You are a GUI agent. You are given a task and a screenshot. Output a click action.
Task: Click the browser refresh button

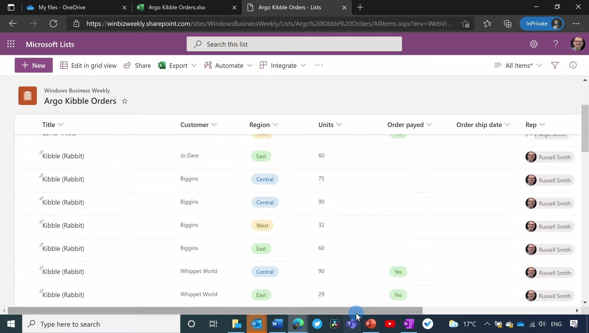click(x=53, y=24)
